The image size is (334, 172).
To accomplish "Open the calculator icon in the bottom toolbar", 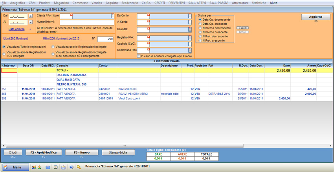I will click(48, 167).
